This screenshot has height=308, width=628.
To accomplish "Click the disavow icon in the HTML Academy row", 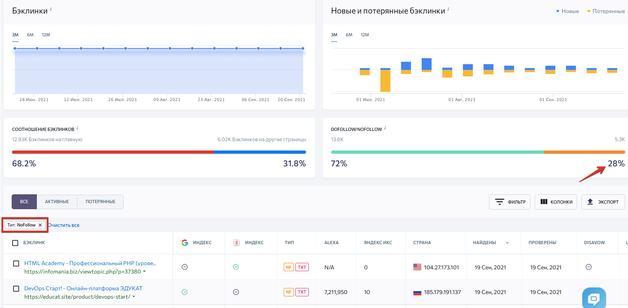I will [x=589, y=267].
